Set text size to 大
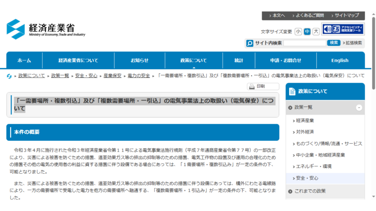This screenshot has height=211, width=376. [316, 32]
